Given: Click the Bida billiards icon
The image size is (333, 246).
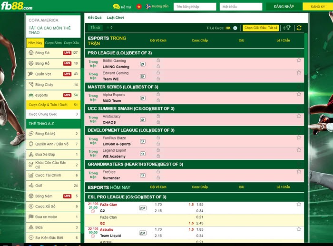Looking at the screenshot, I should [31, 227].
